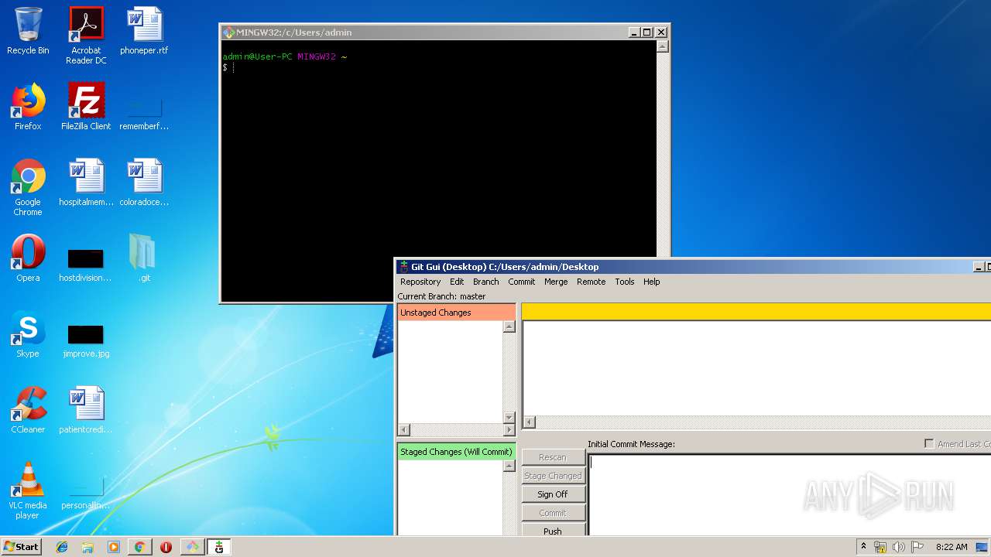
Task: Open Commit menu in Git Gui
Action: [x=521, y=282]
